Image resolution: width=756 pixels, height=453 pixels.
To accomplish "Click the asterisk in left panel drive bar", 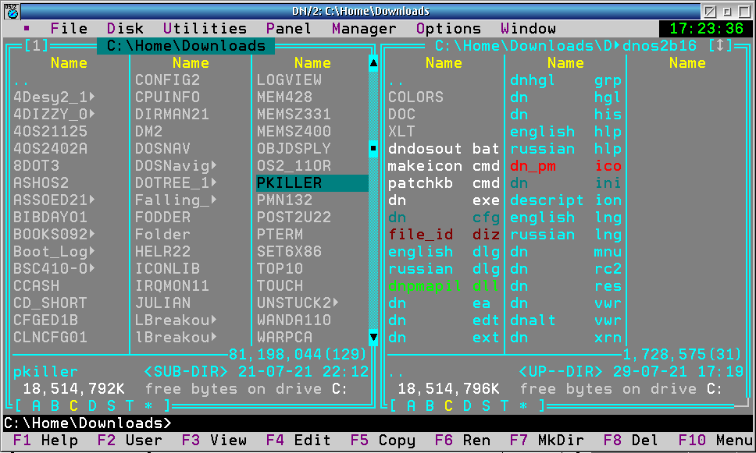I will 148,405.
